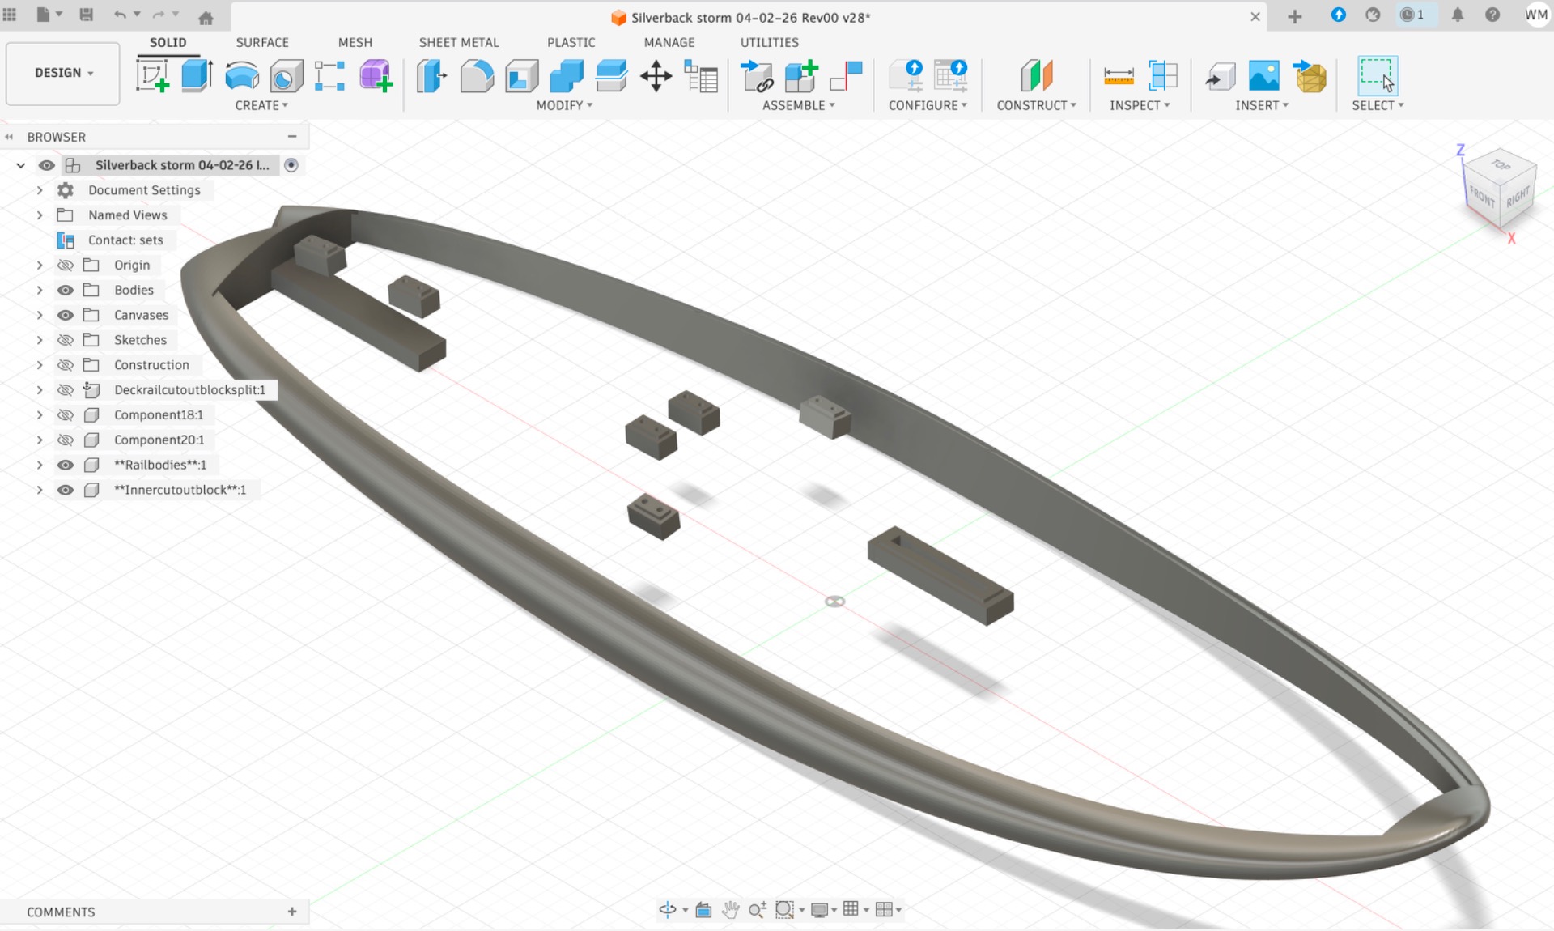Switch to the SURFACE tab
Image resolution: width=1554 pixels, height=931 pixels.
pyautogui.click(x=261, y=42)
